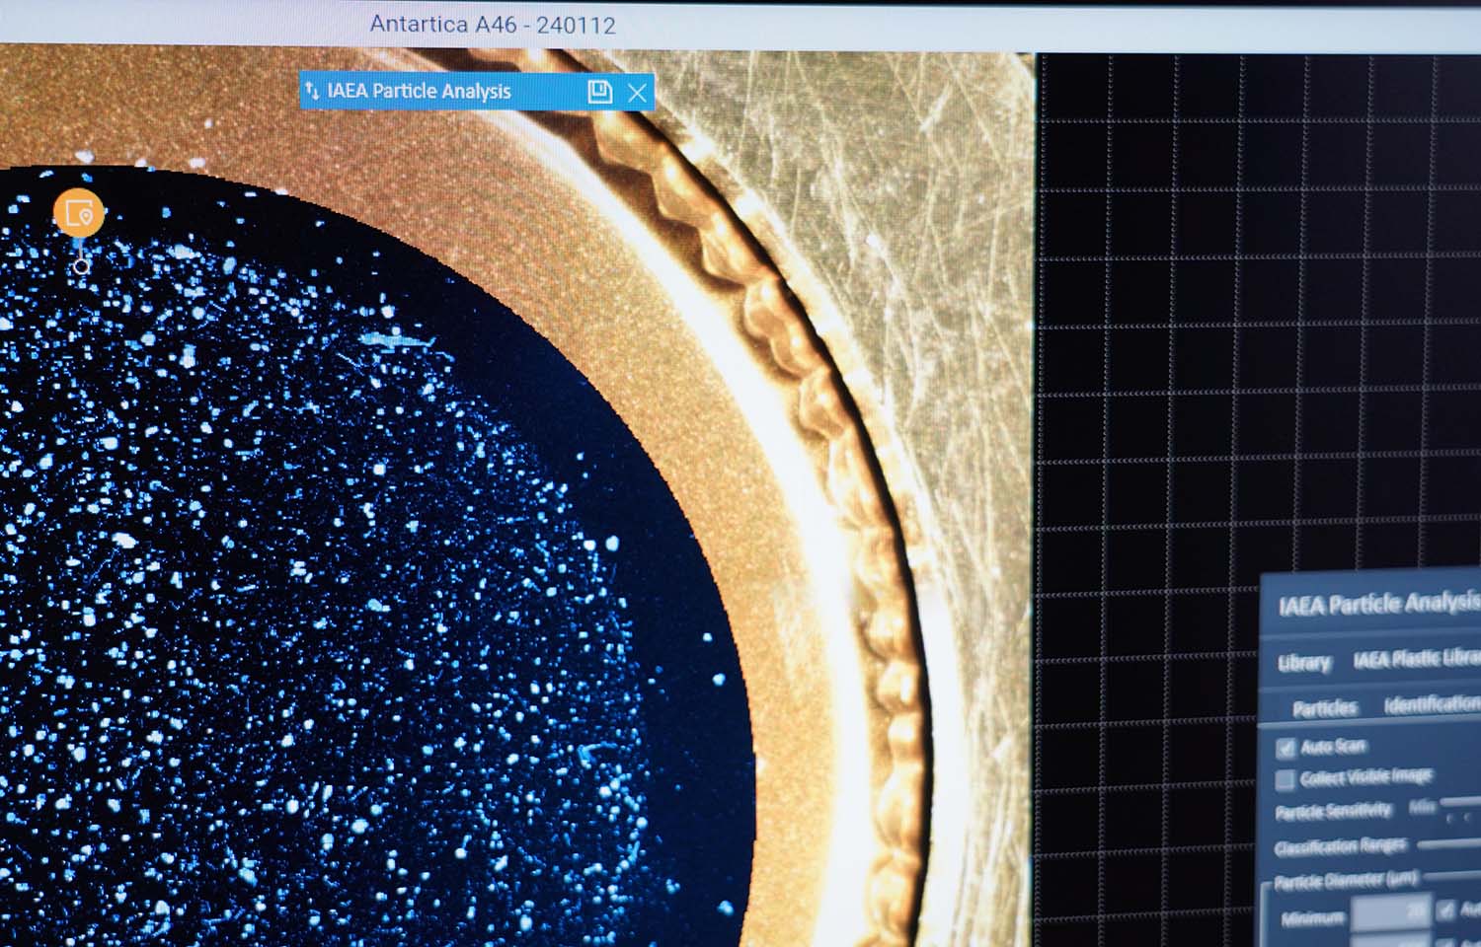Click the orange location marker on the sample image
This screenshot has height=947, width=1481.
click(x=78, y=212)
